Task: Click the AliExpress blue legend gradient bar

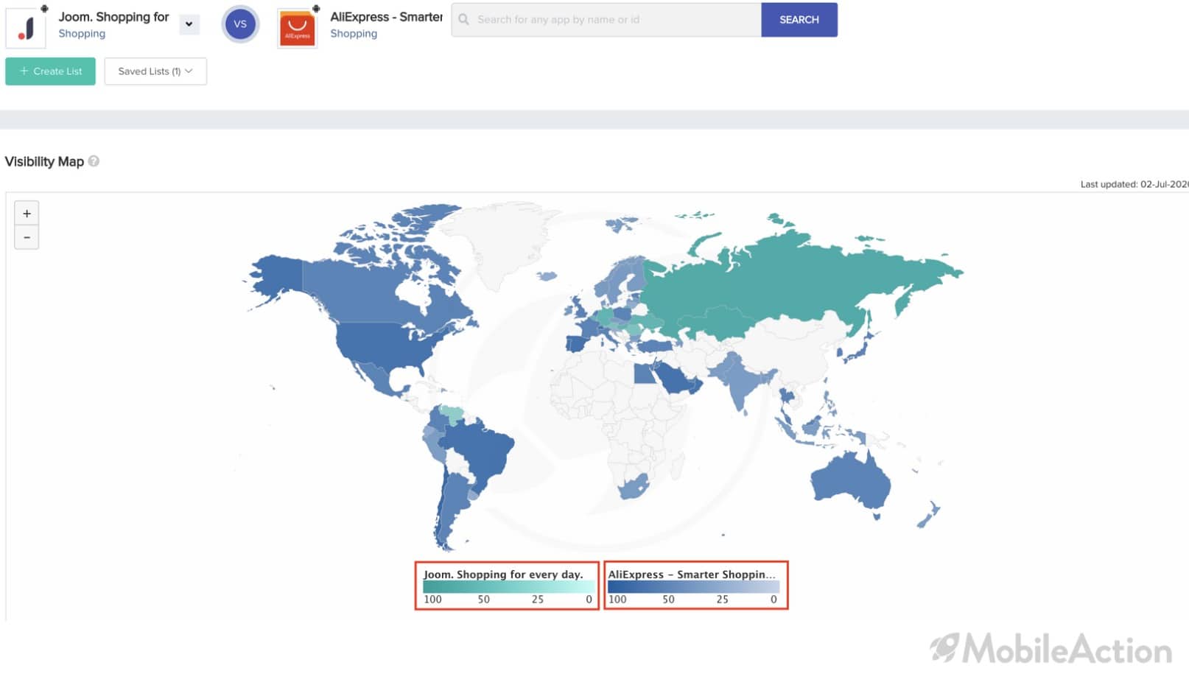Action: coord(693,587)
